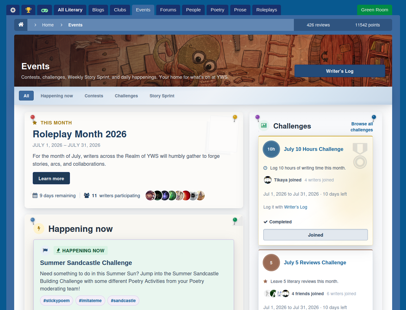
Task: Click 4 writers joined text
Action: click(x=319, y=180)
